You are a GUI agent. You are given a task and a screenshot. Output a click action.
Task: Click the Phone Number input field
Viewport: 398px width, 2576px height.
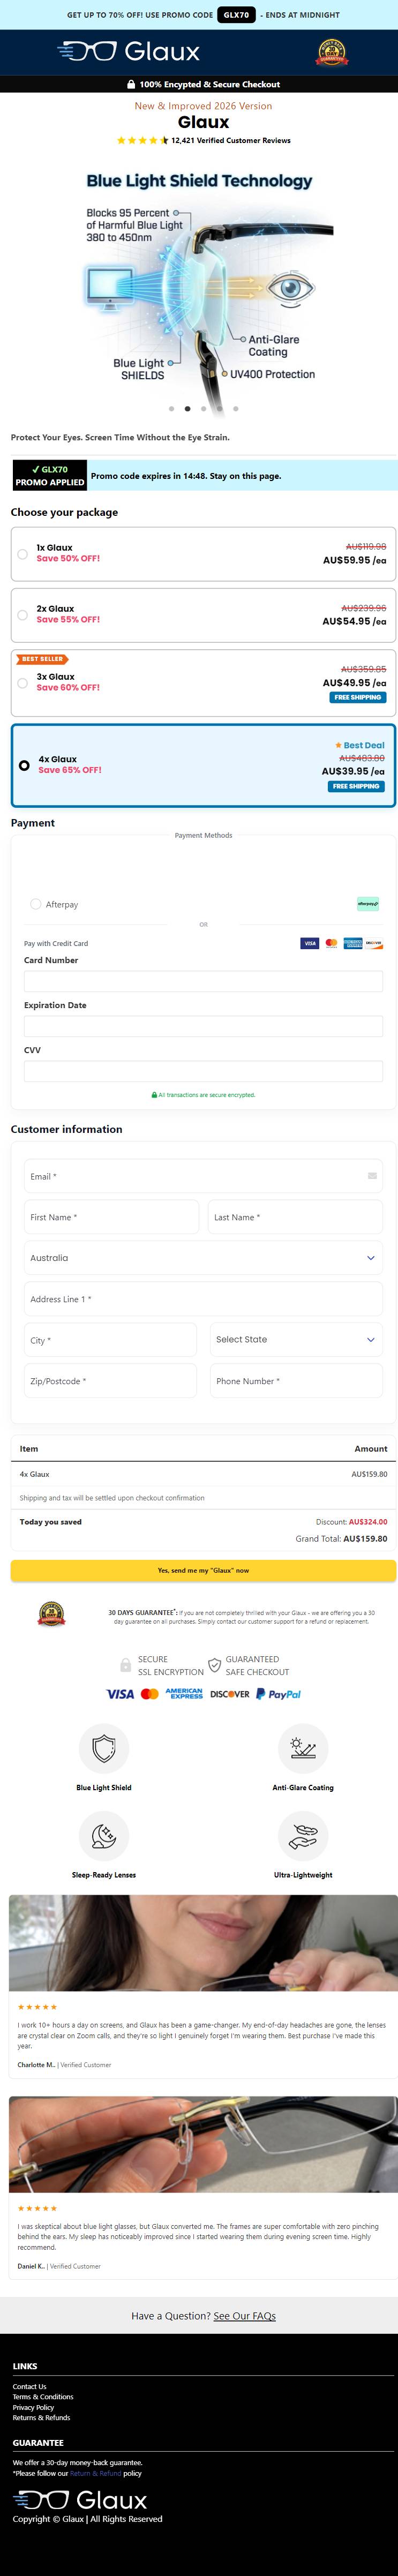coord(296,1381)
